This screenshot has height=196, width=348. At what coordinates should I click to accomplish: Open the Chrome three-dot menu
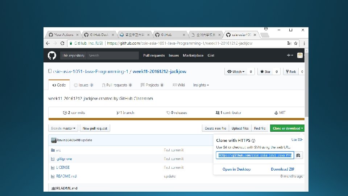tap(304, 43)
